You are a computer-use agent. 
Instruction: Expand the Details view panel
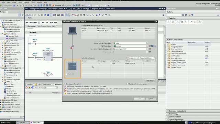tap(5, 120)
